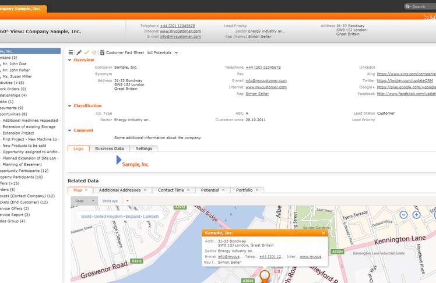436x283 pixels.
Task: Click the pencil edit icon
Action: 79,52
